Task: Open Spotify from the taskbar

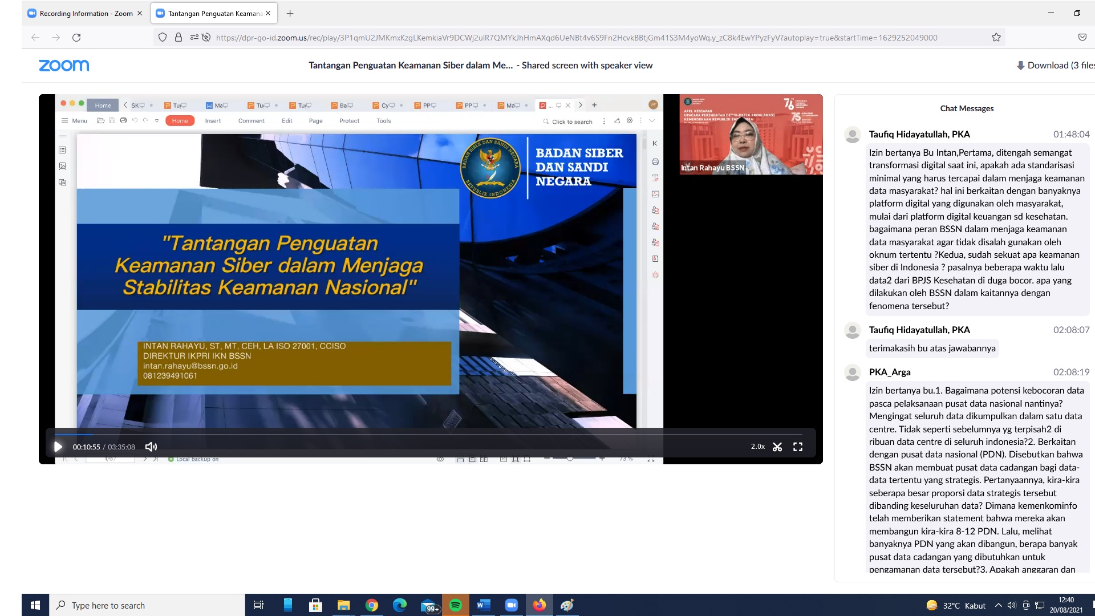Action: pos(455,605)
